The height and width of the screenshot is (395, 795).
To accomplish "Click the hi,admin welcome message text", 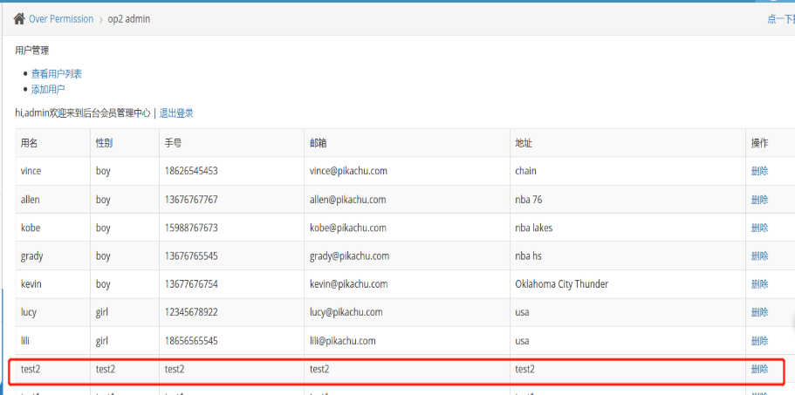I will [83, 113].
